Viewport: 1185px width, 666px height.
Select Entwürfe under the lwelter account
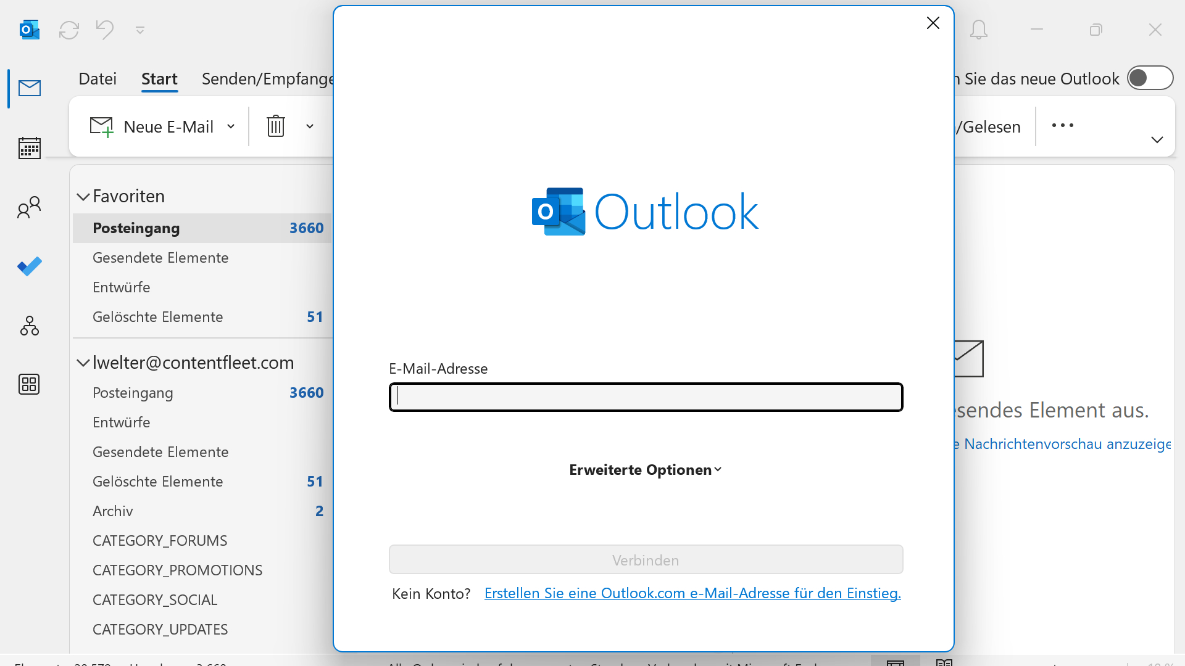(x=202, y=422)
